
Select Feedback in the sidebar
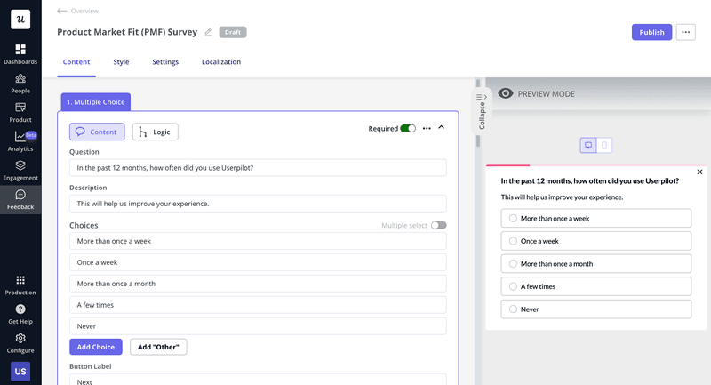[x=20, y=199]
